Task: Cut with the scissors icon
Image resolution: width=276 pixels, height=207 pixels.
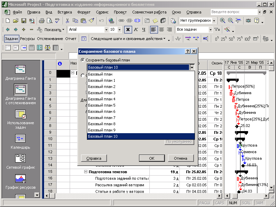Action: [x=67, y=21]
